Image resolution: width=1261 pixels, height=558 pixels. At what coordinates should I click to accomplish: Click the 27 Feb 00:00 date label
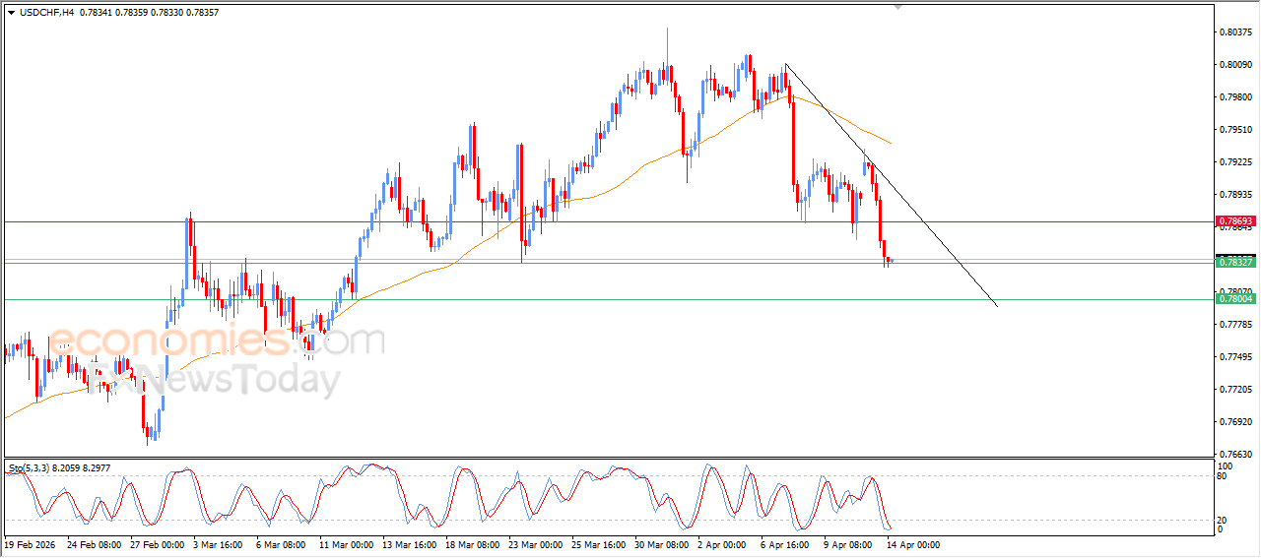coord(157,544)
